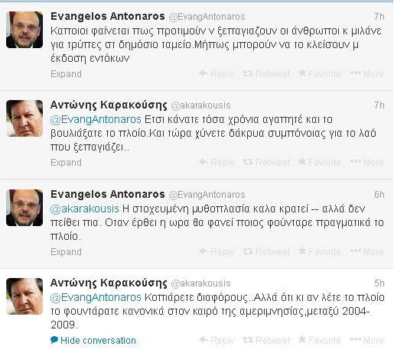The height and width of the screenshot is (359, 394).
Task: Favorite the first Αντώνης Καρακούσης tweet
Action: click(319, 162)
